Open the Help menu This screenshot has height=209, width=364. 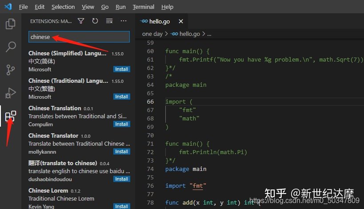pos(168,7)
